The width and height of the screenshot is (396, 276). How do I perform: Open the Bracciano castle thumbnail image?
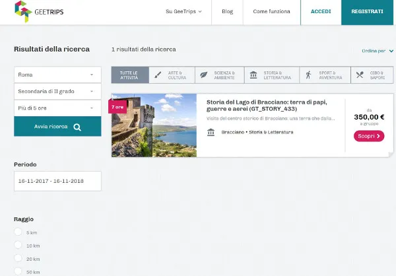154,125
